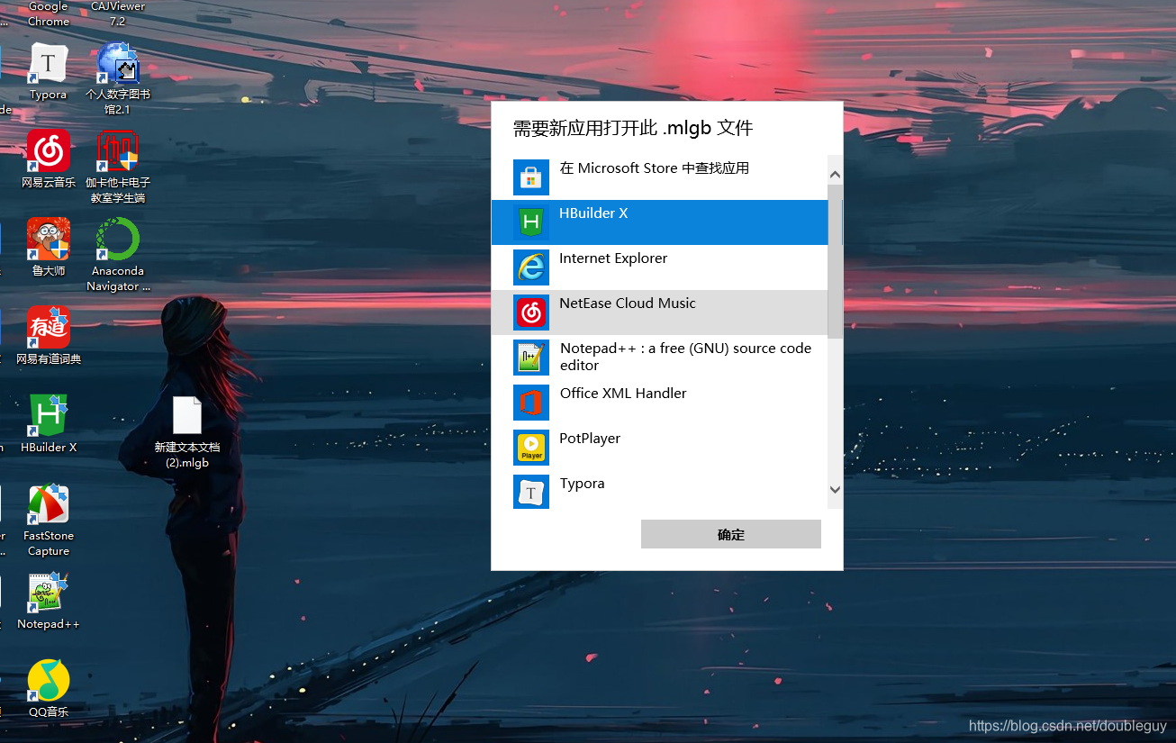
Task: Choose Typora text entry in list
Action: [x=582, y=484]
